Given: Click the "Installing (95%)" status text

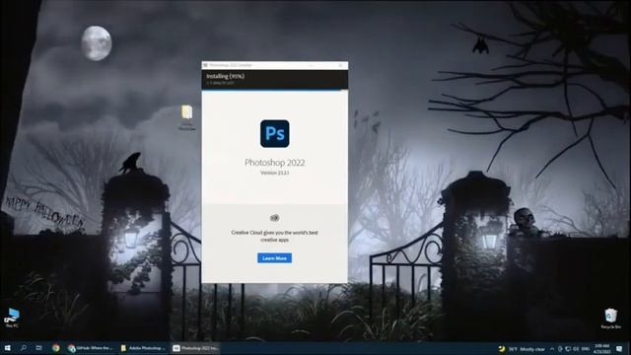Looking at the screenshot, I should pos(226,76).
